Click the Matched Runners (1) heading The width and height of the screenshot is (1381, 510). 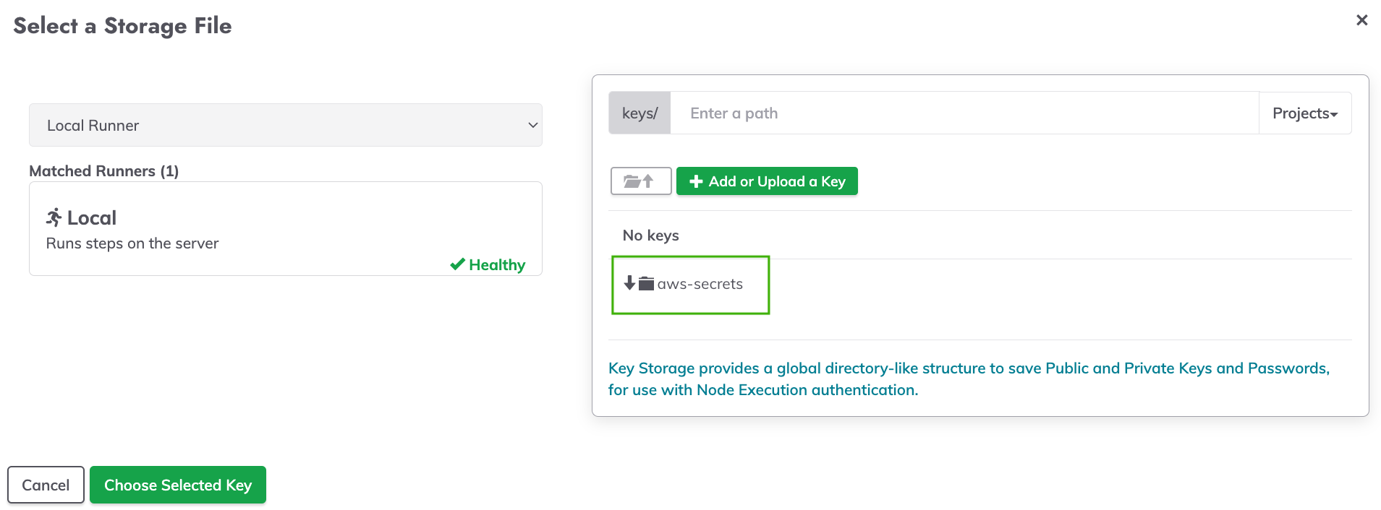(x=104, y=171)
